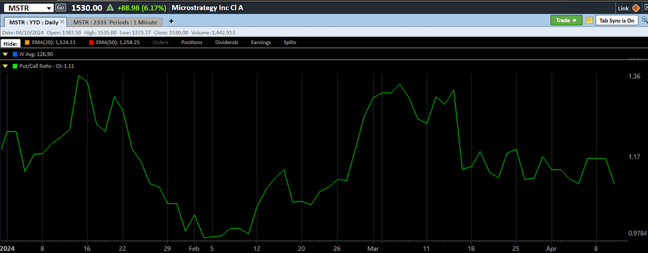The image size is (648, 253).
Task: Toggle the Orders overlay
Action: (x=160, y=42)
